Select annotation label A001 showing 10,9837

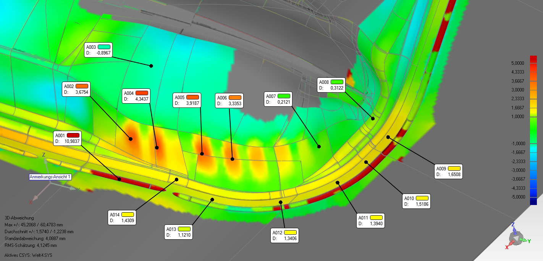tap(67, 138)
